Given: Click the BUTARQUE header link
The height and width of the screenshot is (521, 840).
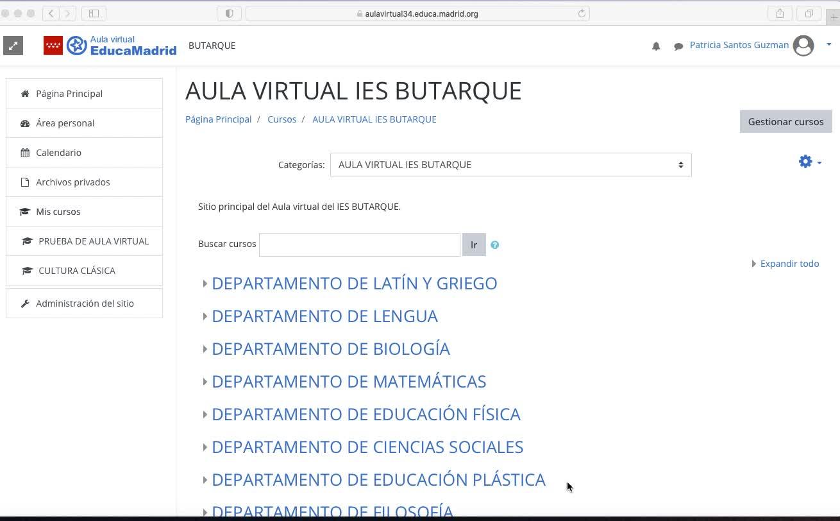Looking at the screenshot, I should click(212, 46).
